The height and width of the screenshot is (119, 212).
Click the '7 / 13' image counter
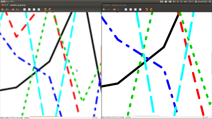coord(95,118)
